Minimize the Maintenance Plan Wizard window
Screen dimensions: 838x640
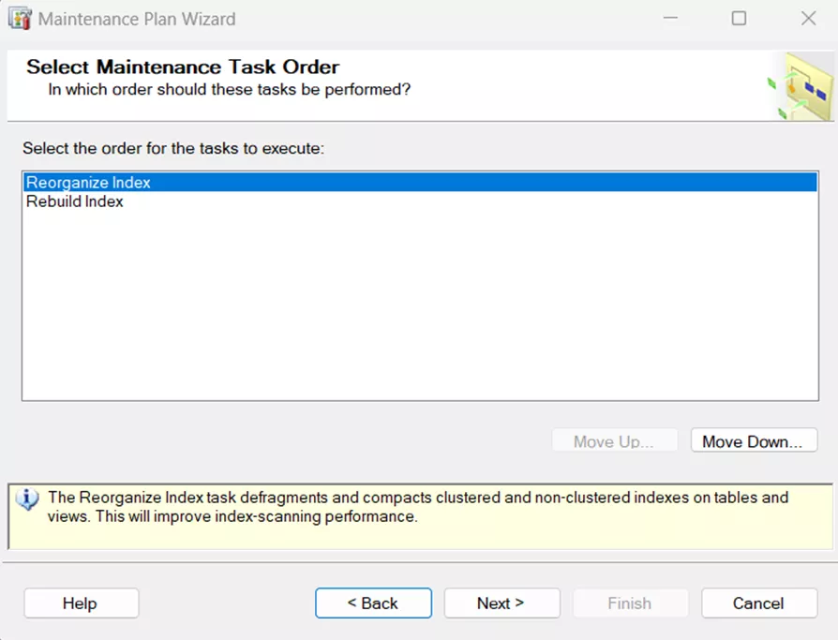[670, 19]
